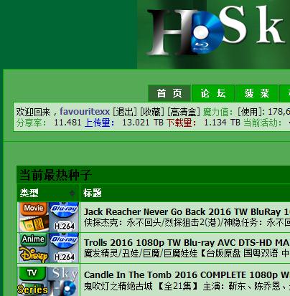The image size is (290, 296).
Task: Open the 首页 home tab
Action: click(169, 93)
